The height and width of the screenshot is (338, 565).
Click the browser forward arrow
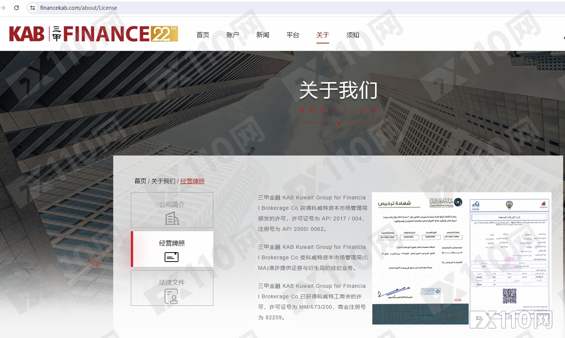[3, 8]
